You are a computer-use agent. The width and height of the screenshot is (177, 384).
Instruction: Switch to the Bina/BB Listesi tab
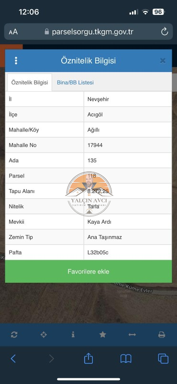tap(75, 83)
